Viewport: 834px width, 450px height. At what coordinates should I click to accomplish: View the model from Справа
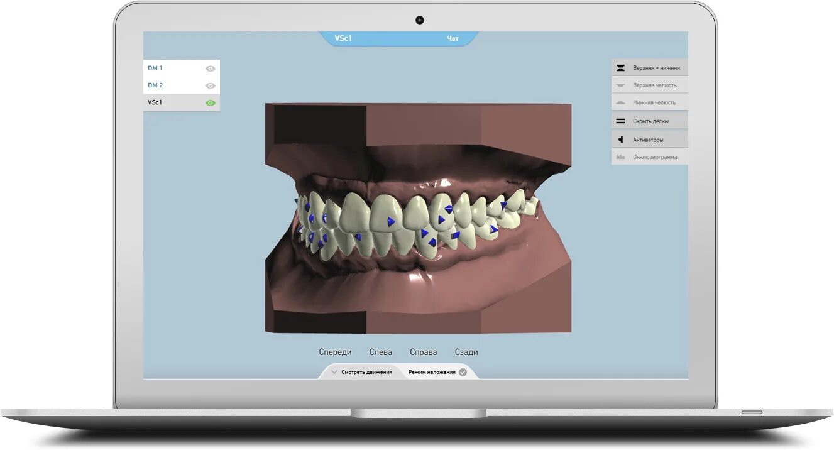point(423,353)
